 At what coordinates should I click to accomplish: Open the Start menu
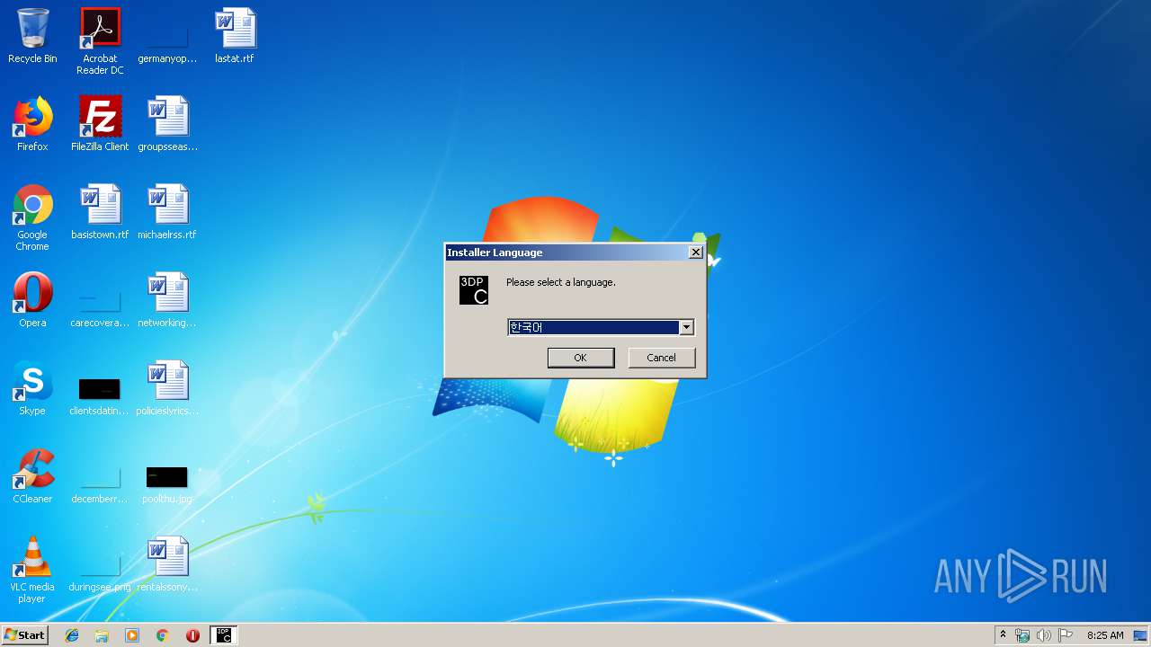24,635
